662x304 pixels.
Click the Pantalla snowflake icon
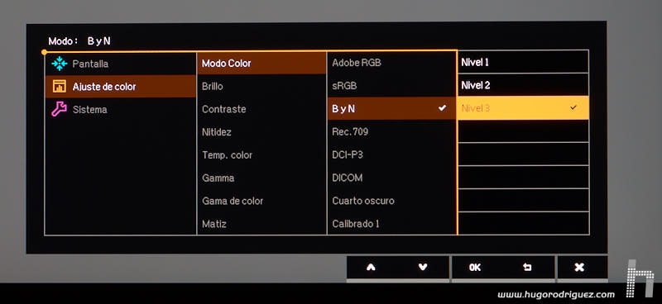(59, 64)
